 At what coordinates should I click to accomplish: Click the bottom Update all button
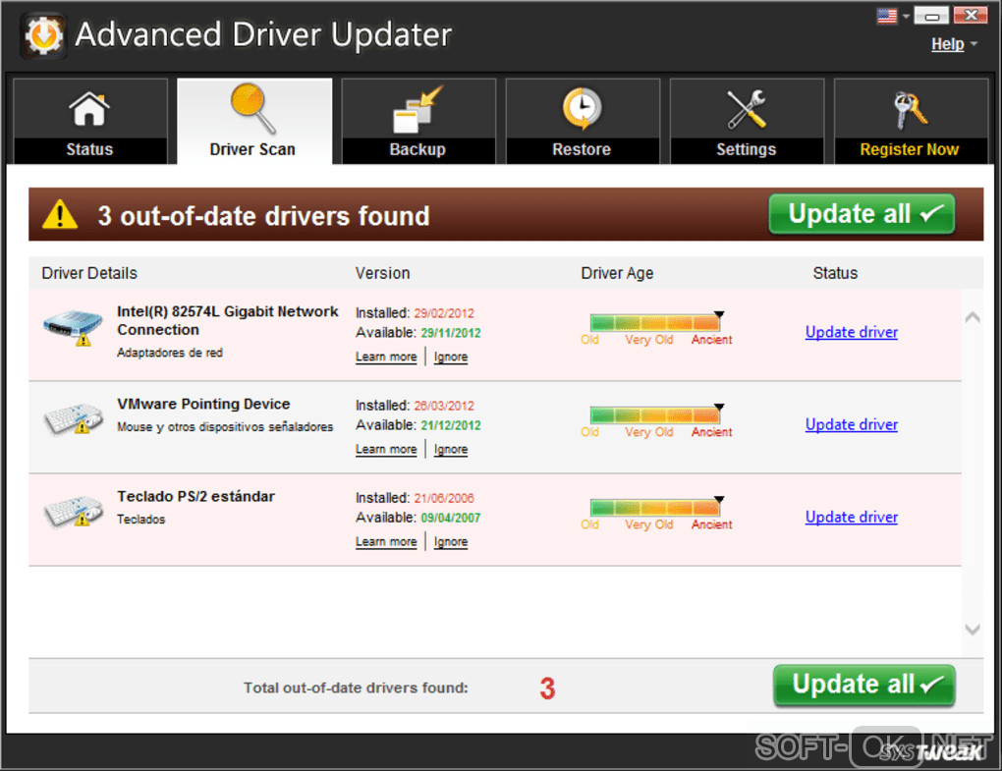click(863, 685)
